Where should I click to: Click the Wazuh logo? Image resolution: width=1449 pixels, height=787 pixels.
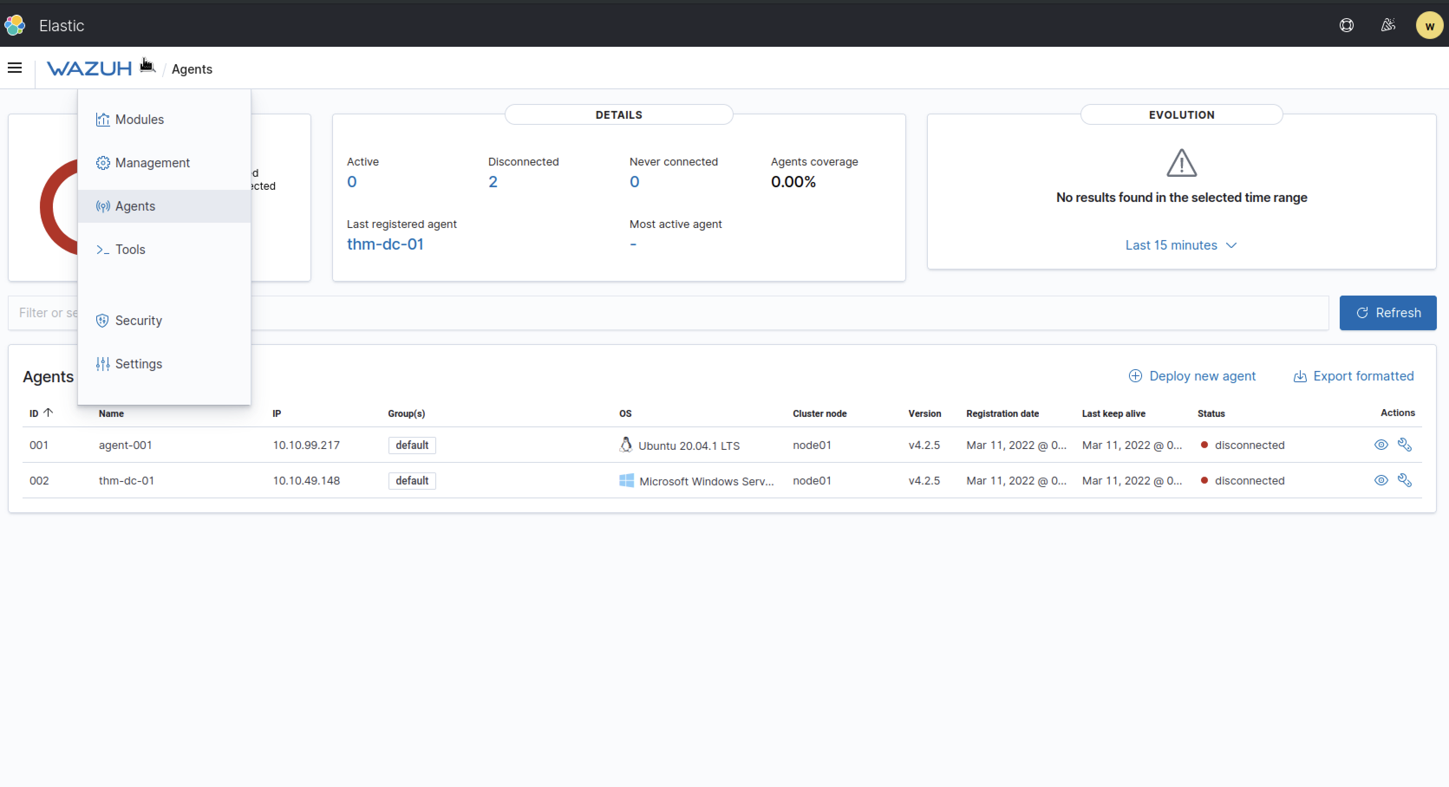click(89, 68)
